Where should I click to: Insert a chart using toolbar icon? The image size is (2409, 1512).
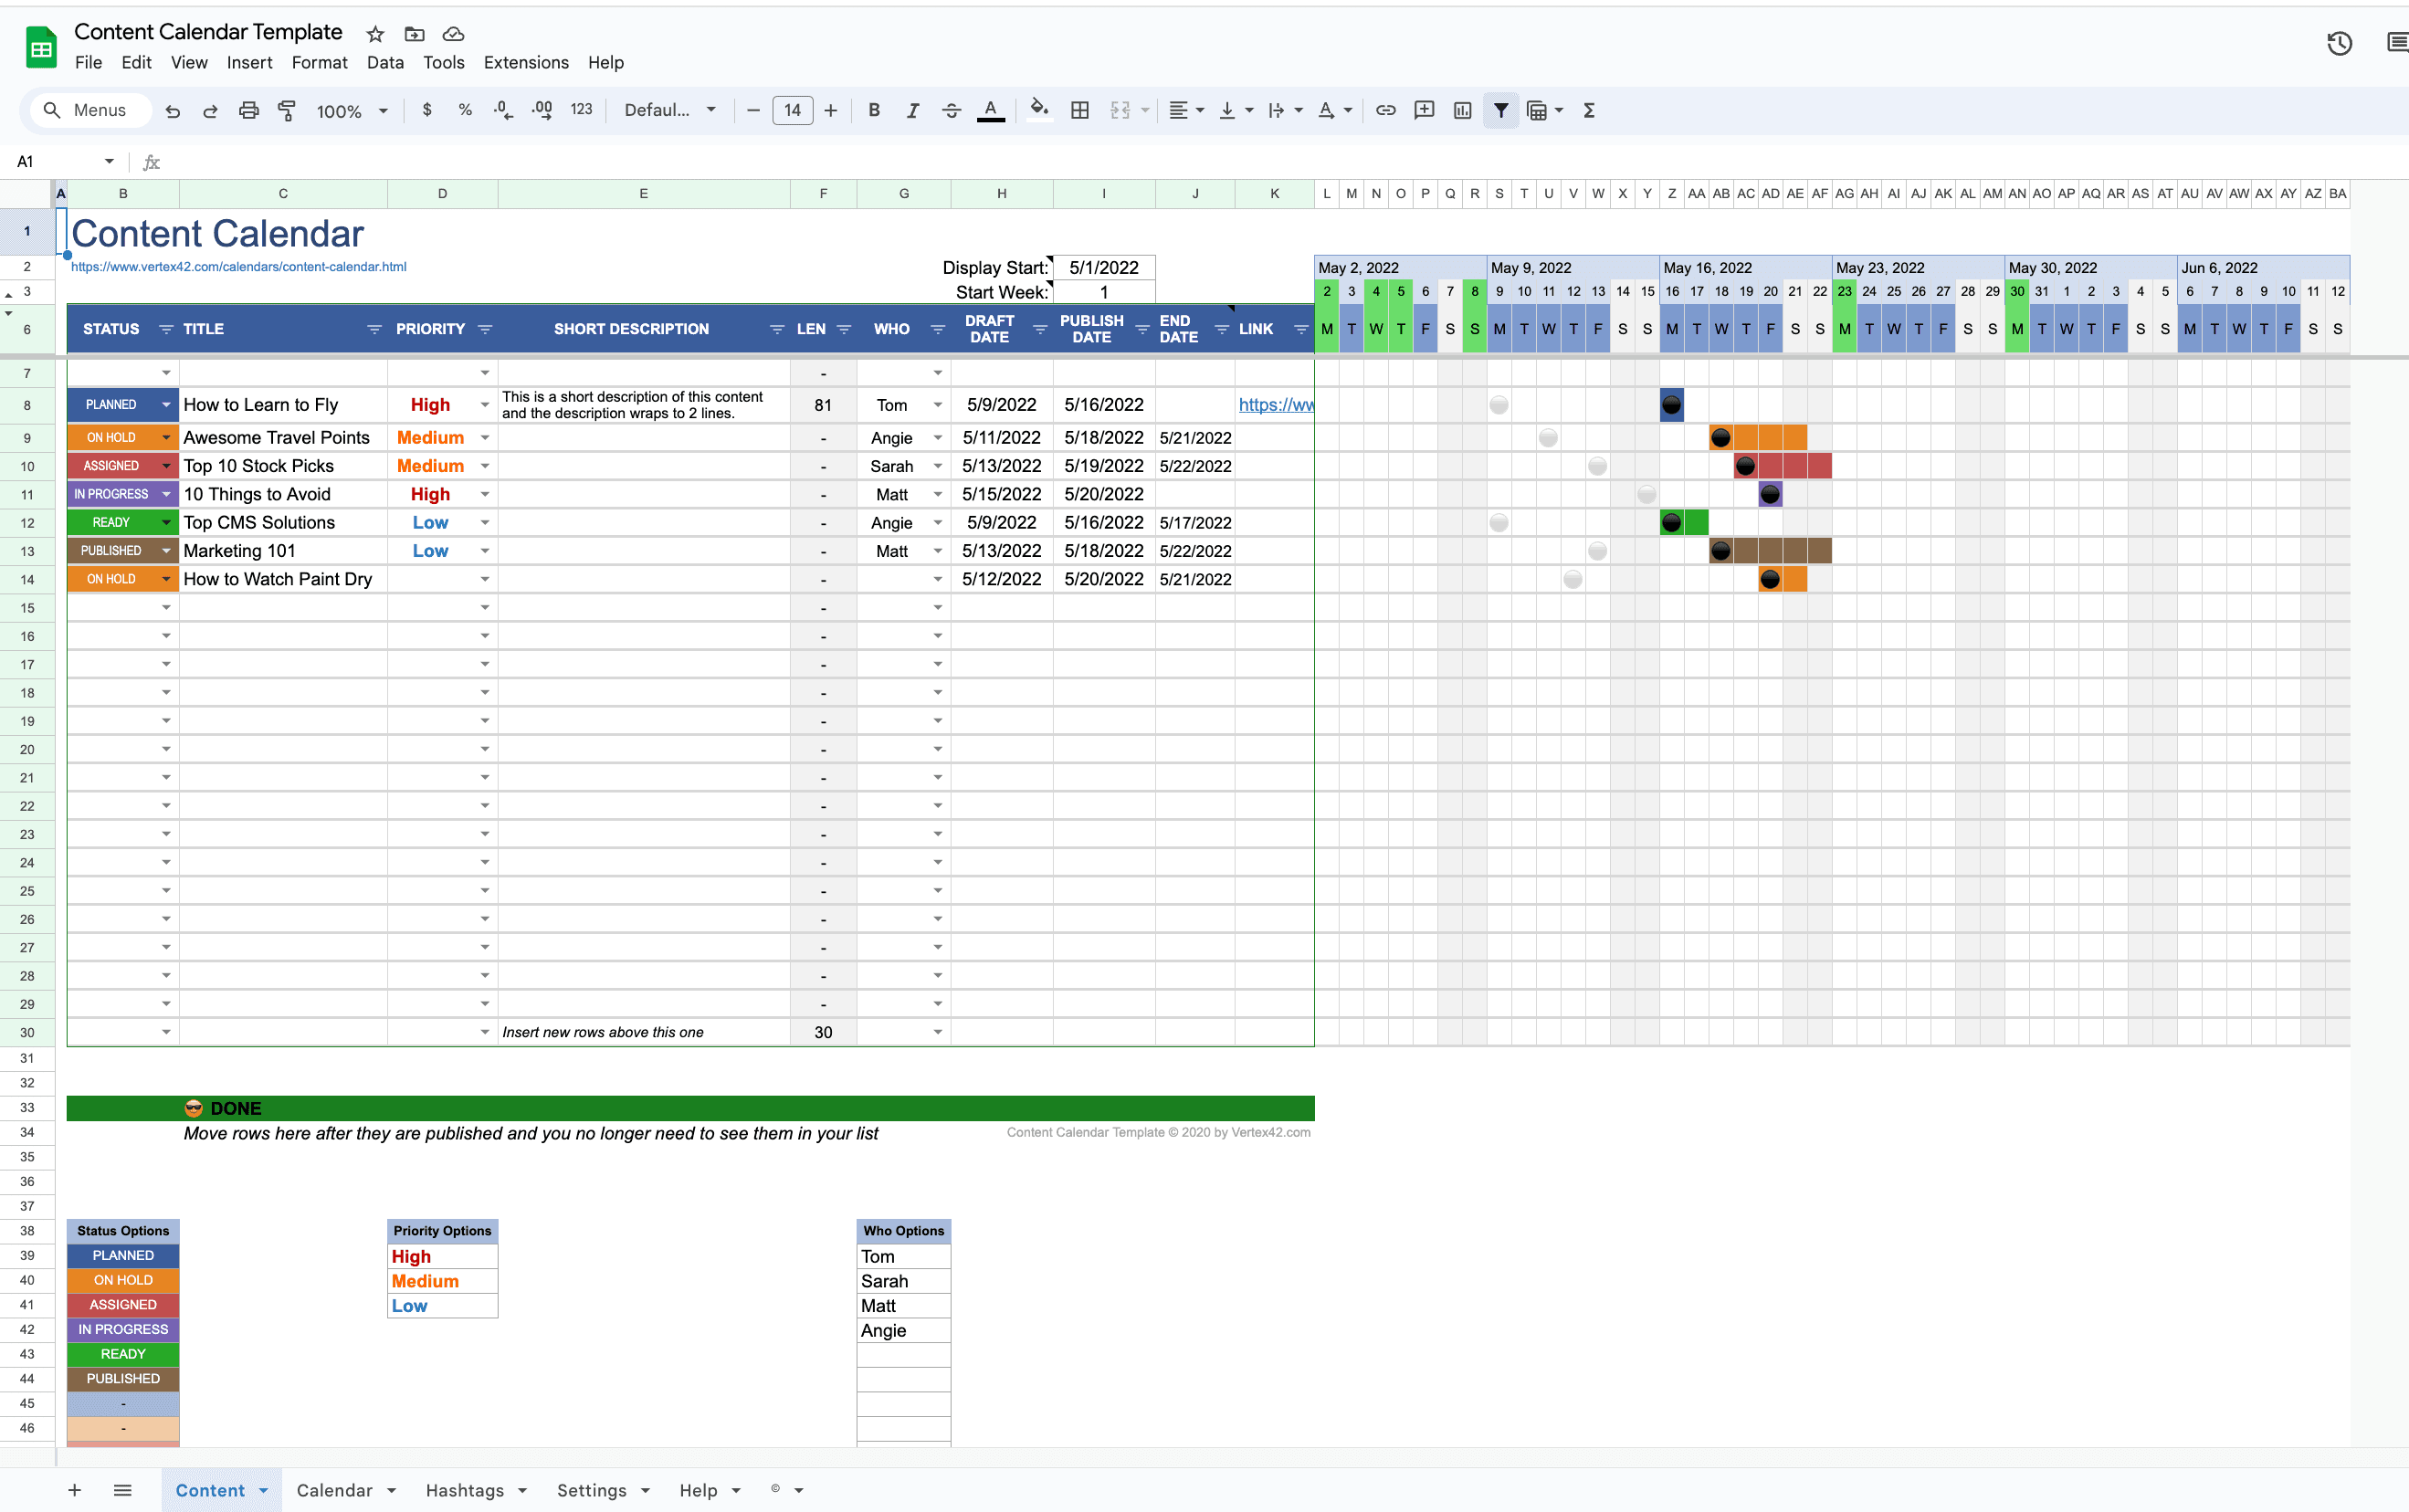click(1462, 110)
